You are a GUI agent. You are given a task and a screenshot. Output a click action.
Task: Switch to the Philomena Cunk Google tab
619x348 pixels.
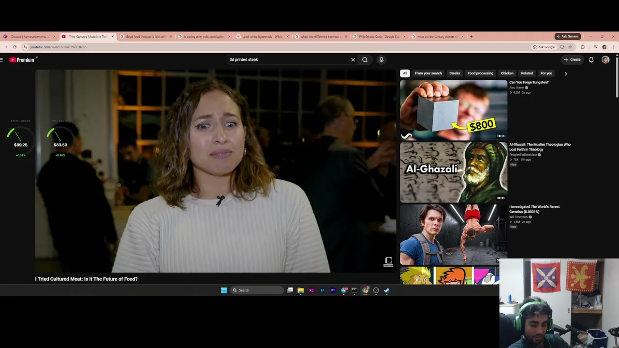[x=378, y=37]
